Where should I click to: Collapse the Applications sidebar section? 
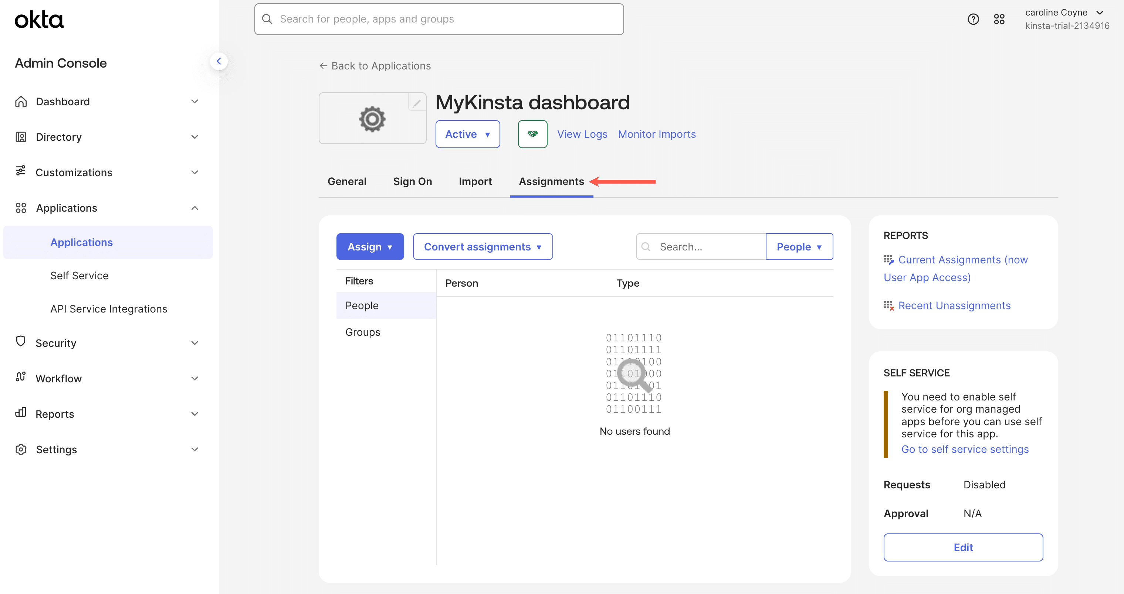(x=194, y=208)
